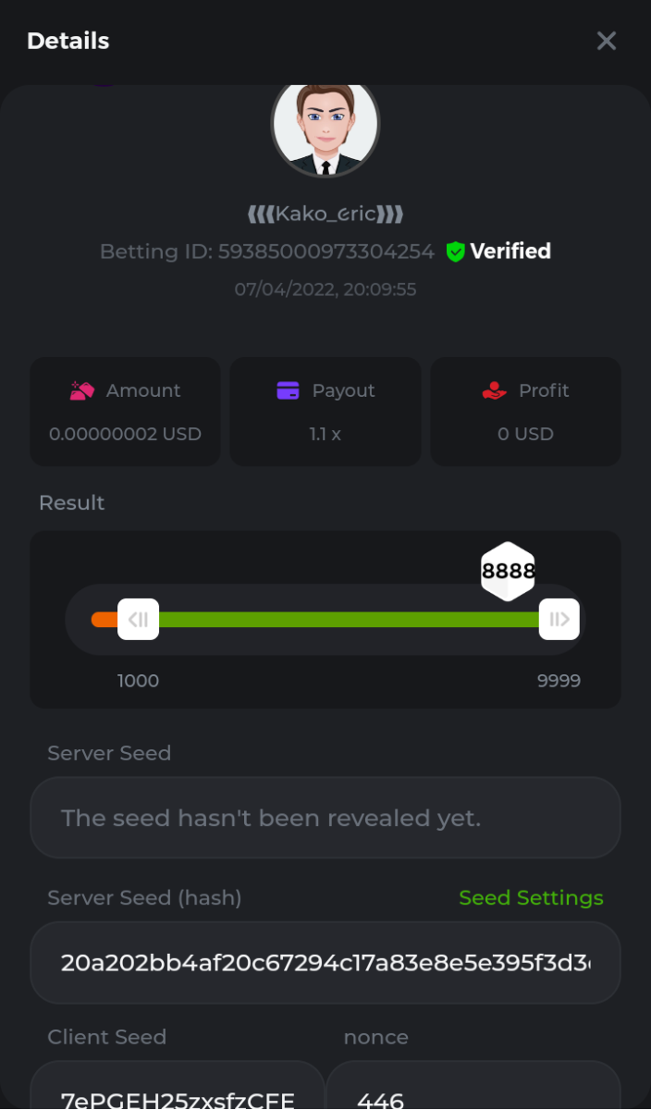Click the Betting ID number
This screenshot has height=1110, width=651.
point(325,252)
